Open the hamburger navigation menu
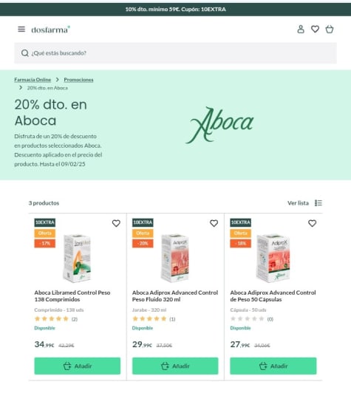351x410 pixels. (21, 29)
